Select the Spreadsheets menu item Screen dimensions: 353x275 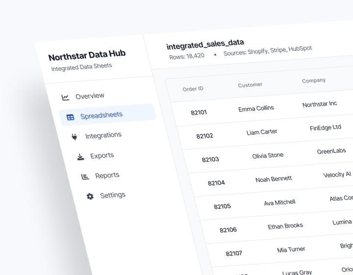[107, 115]
